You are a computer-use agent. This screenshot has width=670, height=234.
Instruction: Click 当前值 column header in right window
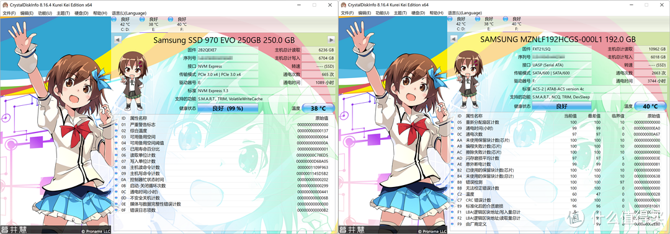coord(571,116)
